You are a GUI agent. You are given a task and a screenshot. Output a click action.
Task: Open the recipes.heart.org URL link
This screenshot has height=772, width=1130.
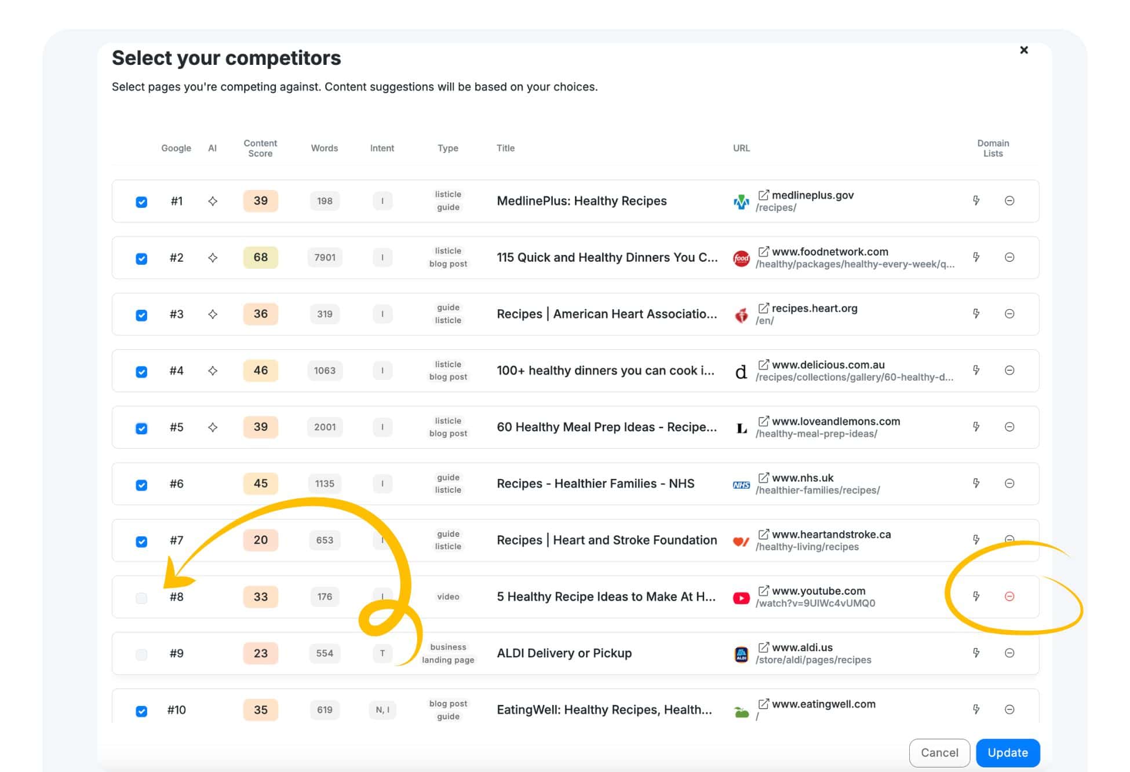click(x=814, y=308)
